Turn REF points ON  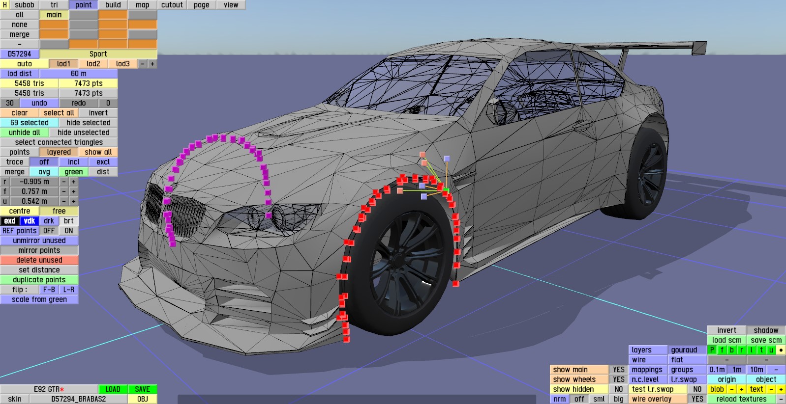pos(69,231)
